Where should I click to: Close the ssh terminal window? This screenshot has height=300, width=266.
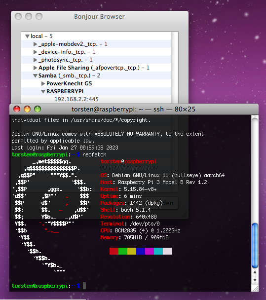tap(17, 109)
